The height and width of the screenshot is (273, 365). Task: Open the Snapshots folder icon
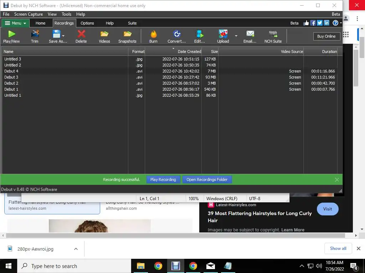(x=127, y=34)
